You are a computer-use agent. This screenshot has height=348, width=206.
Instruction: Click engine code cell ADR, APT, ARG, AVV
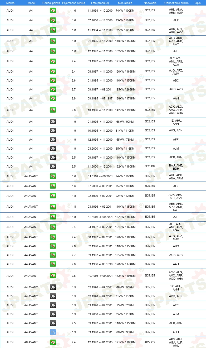click(x=176, y=31)
